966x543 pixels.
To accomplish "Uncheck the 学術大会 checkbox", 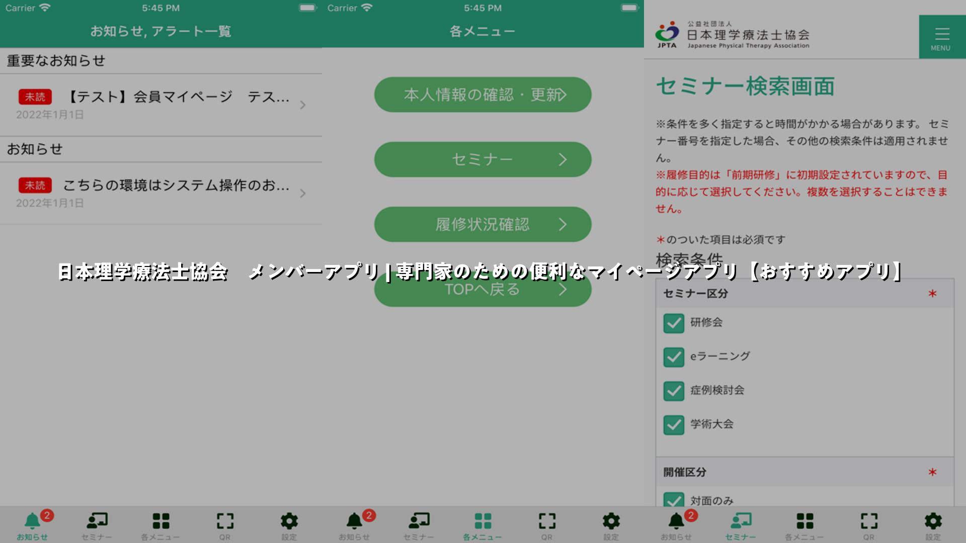I will tap(674, 425).
